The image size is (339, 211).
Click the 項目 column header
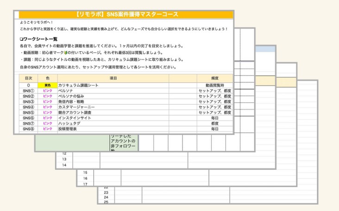click(x=113, y=79)
